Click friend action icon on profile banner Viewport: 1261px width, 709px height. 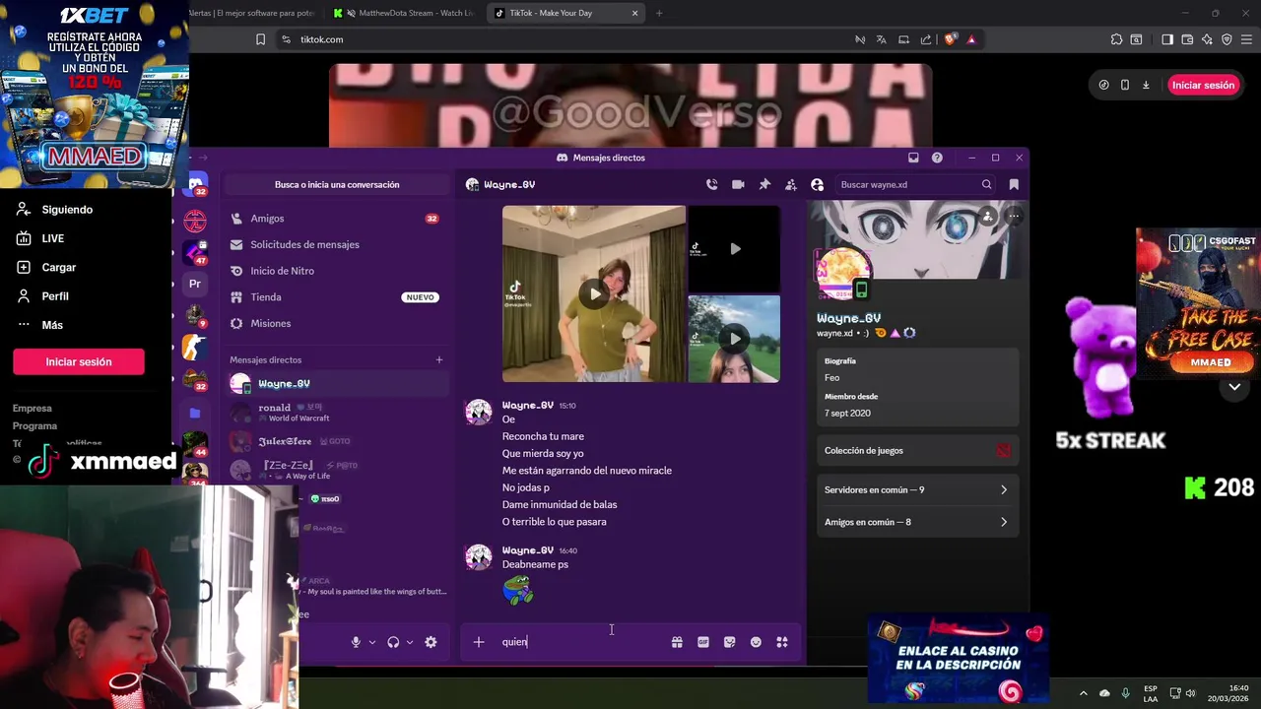(x=987, y=216)
